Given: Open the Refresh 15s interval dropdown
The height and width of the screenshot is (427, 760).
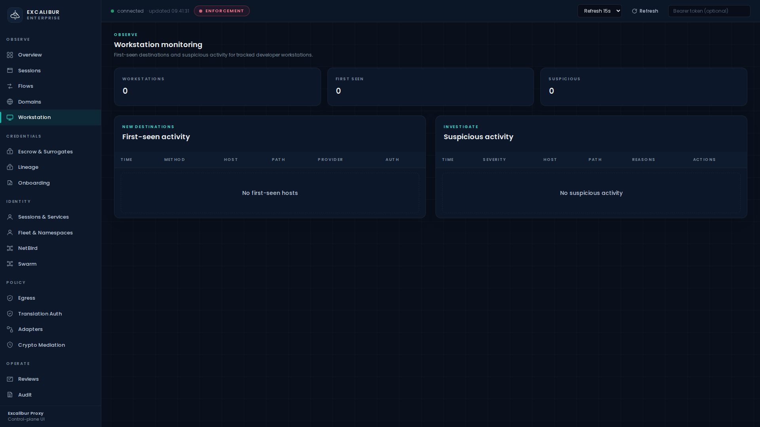Looking at the screenshot, I should pos(599,11).
